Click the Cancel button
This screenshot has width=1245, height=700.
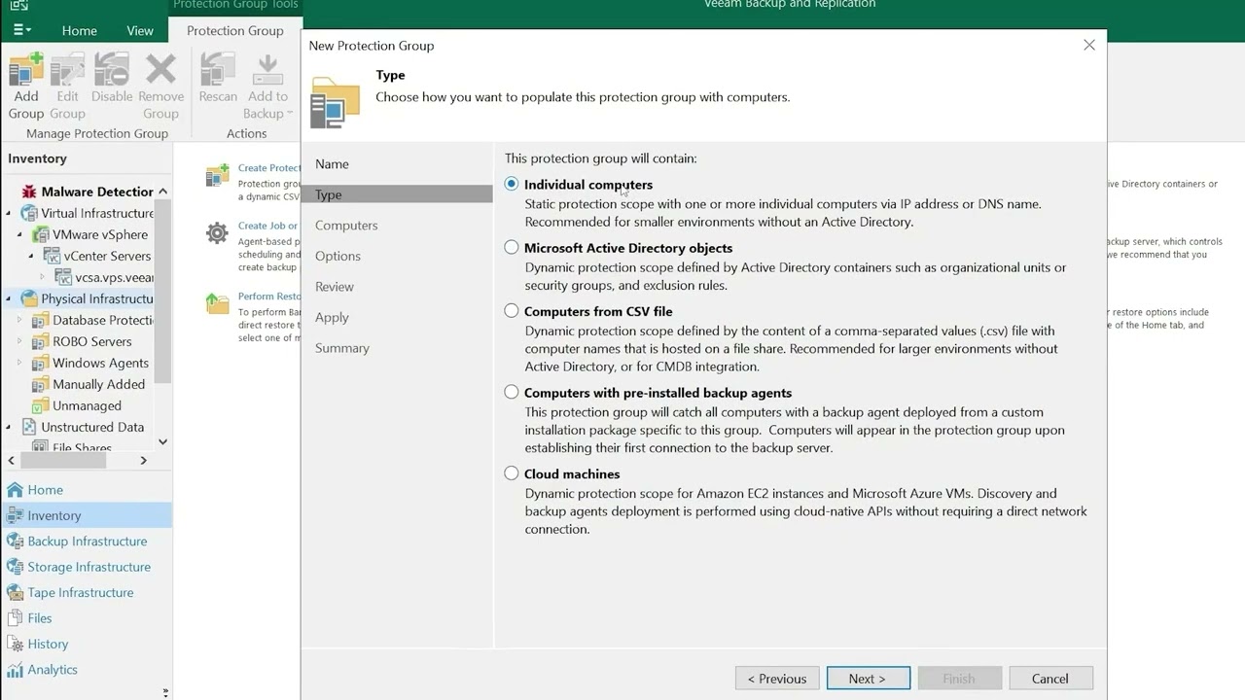coord(1050,679)
